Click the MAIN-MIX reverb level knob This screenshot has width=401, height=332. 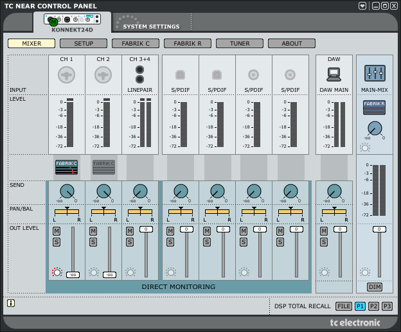(375, 128)
